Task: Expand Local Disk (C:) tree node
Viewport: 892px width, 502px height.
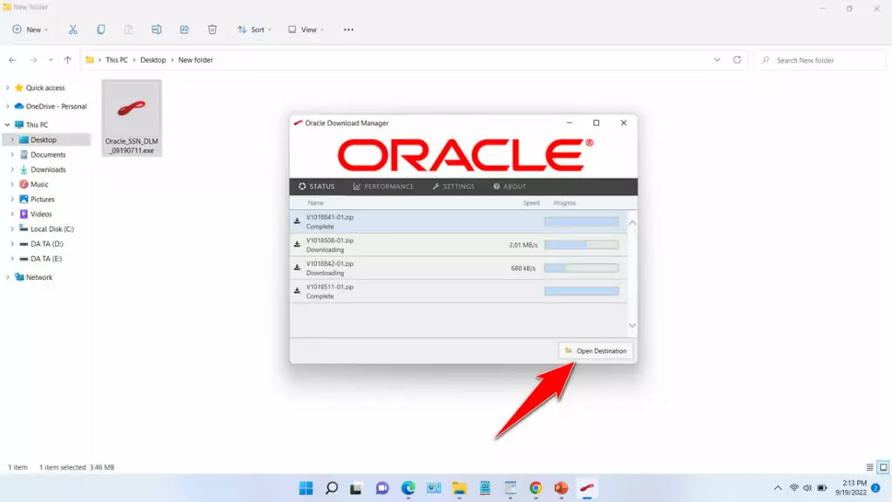Action: point(12,229)
